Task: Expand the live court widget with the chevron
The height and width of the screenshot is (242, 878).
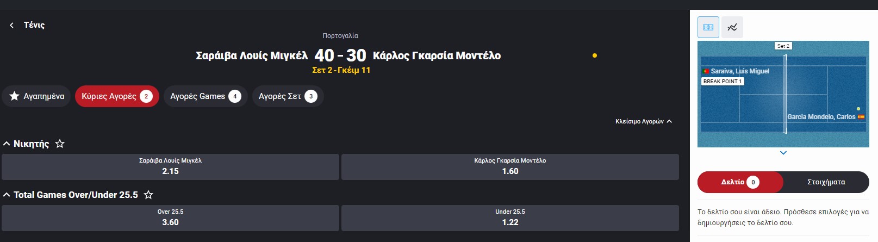Action: (783, 153)
